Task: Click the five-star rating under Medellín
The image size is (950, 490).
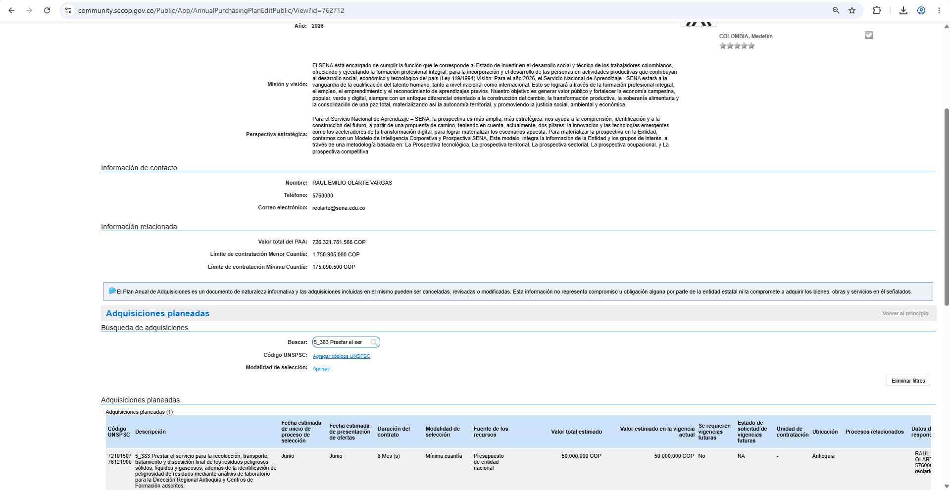Action: (x=737, y=46)
